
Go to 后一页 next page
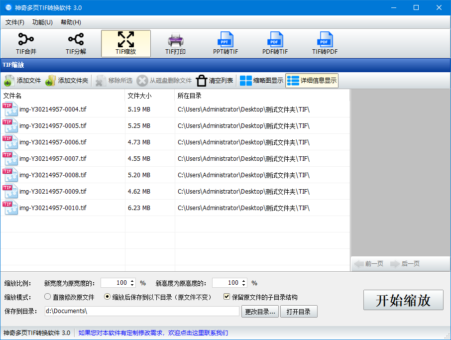[405, 264]
